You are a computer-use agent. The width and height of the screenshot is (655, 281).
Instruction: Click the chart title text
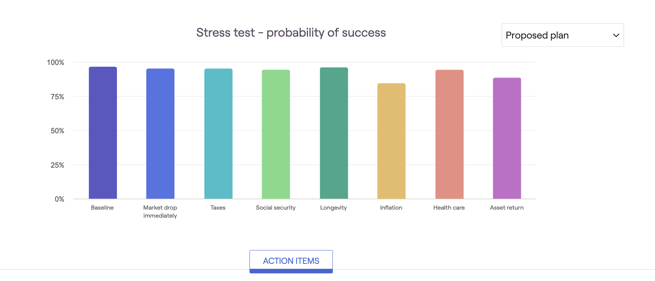click(x=291, y=33)
